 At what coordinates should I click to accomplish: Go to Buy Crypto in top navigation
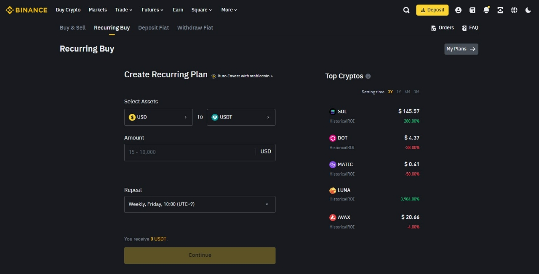pos(68,10)
